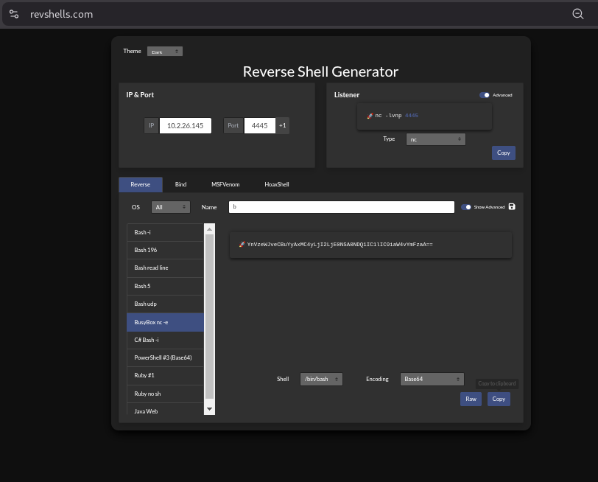
Task: Click the rocket icon beside the Base64 payload
Action: 242,244
